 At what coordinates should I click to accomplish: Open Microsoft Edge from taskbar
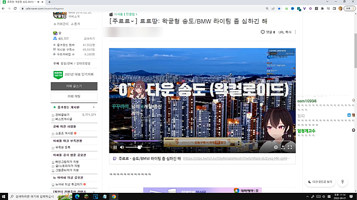[x=77, y=196]
